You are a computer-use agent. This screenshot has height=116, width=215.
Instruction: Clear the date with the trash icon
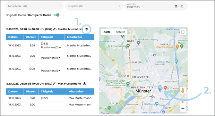click(x=182, y=6)
